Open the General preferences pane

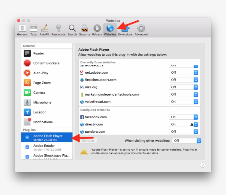pyautogui.click(x=22, y=30)
